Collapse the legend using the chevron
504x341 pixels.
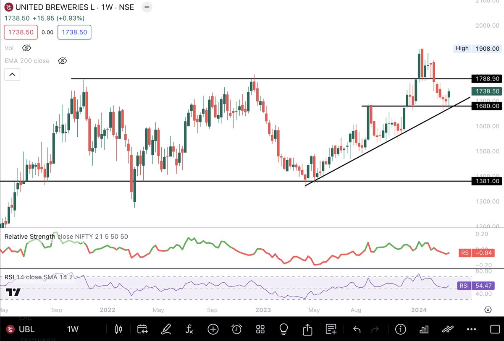tap(12, 74)
